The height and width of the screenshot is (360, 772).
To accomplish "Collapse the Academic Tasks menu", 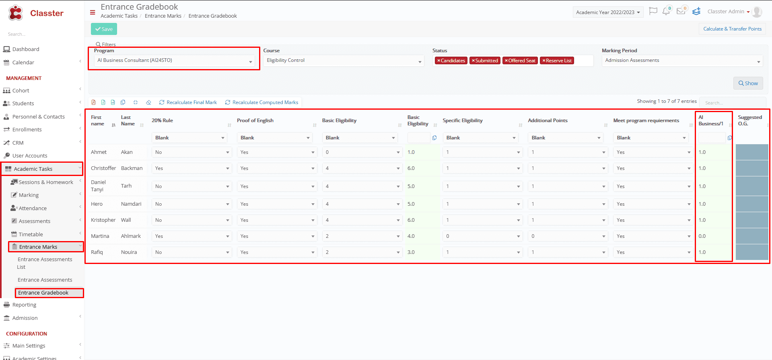I will (x=42, y=169).
